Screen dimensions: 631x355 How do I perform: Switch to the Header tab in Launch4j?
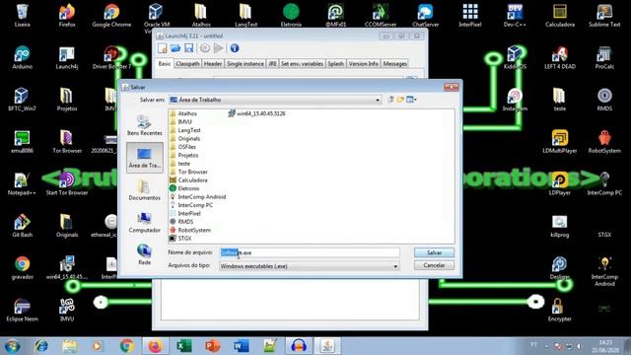213,63
